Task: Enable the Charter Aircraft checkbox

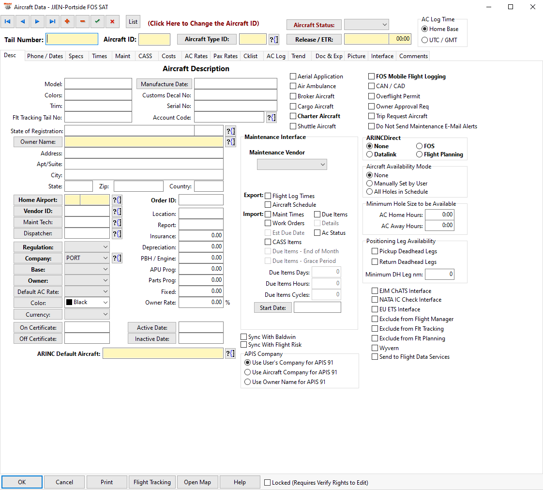Action: pyautogui.click(x=293, y=116)
